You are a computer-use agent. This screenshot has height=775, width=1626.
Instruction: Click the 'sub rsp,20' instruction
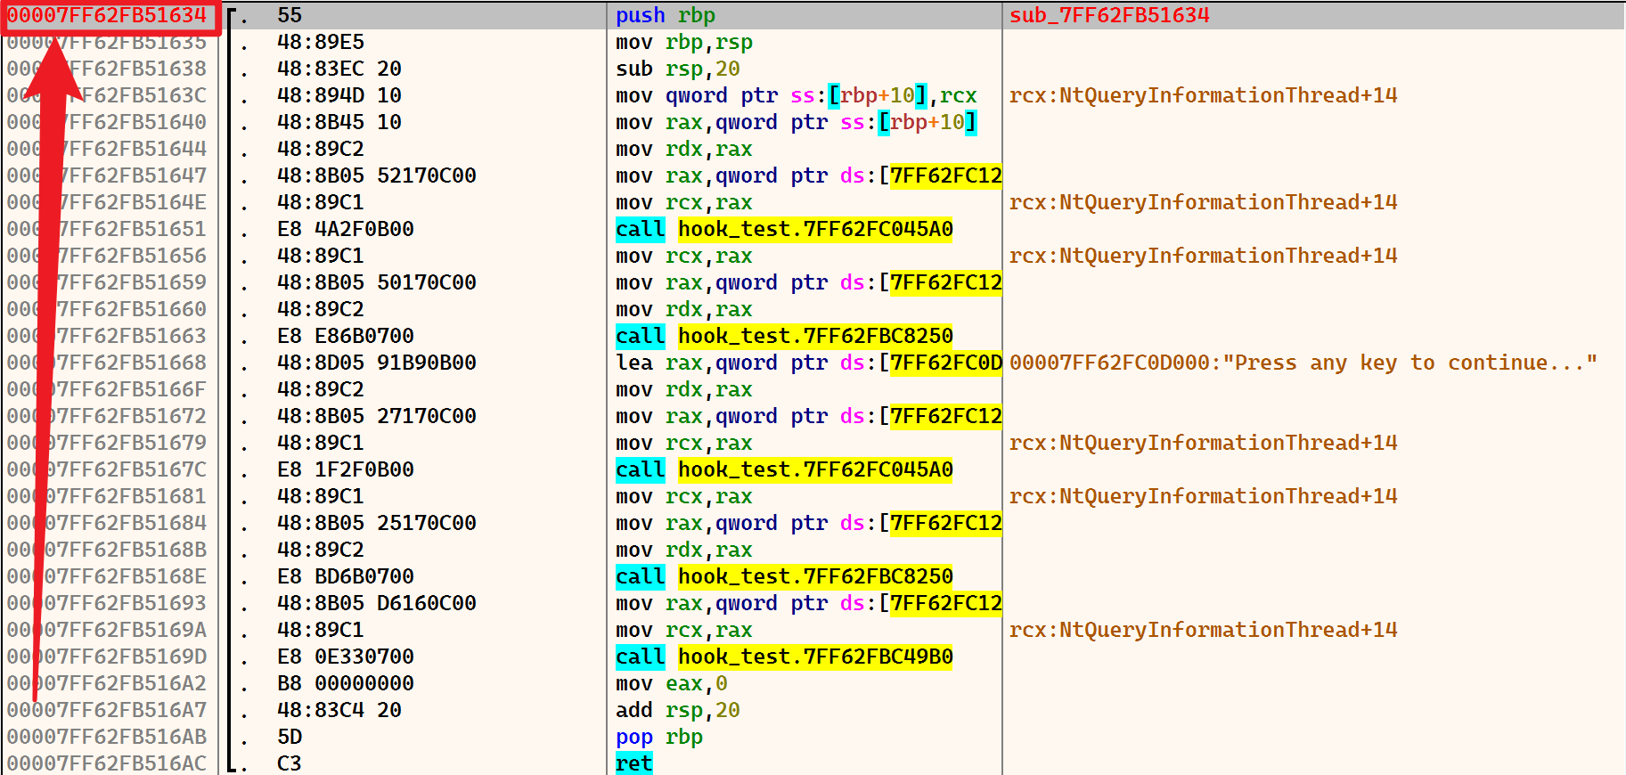click(x=678, y=69)
